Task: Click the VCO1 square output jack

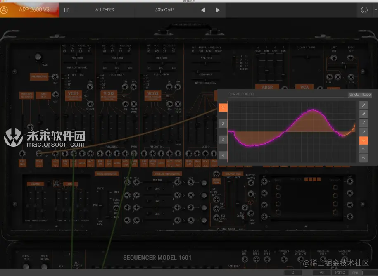Action: (x=90, y=104)
